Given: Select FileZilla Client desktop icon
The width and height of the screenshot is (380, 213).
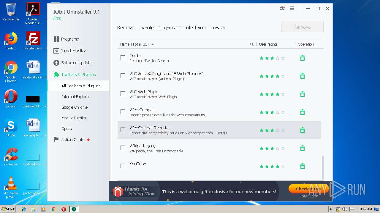Looking at the screenshot, I should click(x=33, y=41).
